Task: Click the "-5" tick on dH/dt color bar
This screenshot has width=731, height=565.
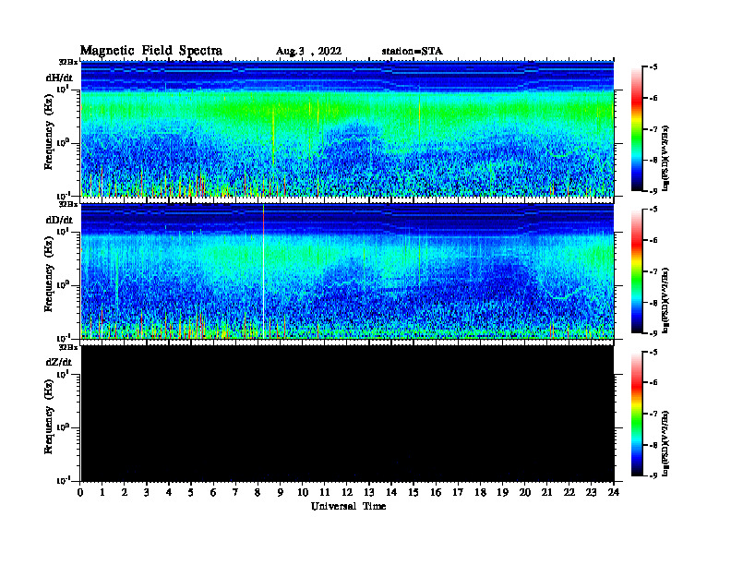Action: click(654, 67)
